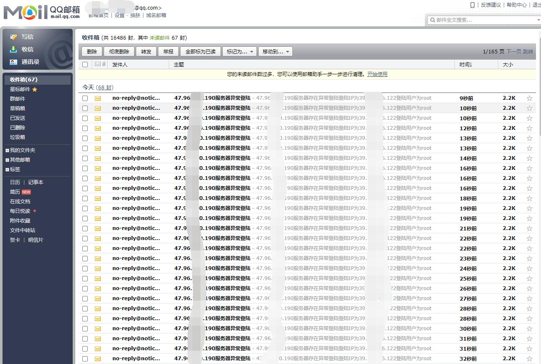Click the unread envelope icon of 10秒前 email
Screen dimensions: 541x364
(x=98, y=108)
